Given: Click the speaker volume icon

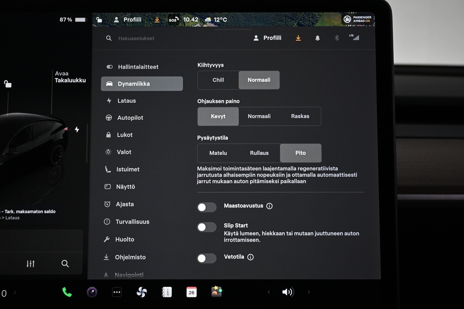Looking at the screenshot, I should tap(287, 292).
